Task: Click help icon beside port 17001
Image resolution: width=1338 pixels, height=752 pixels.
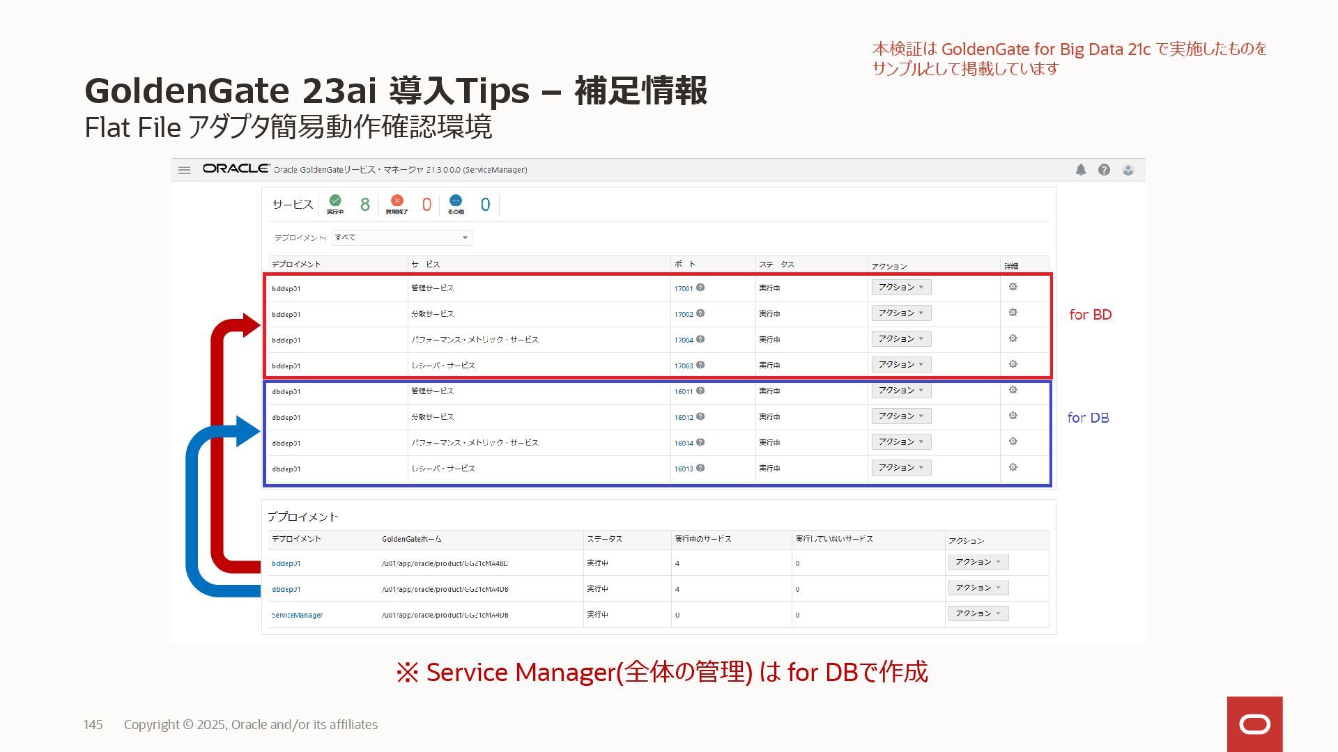Action: point(700,288)
